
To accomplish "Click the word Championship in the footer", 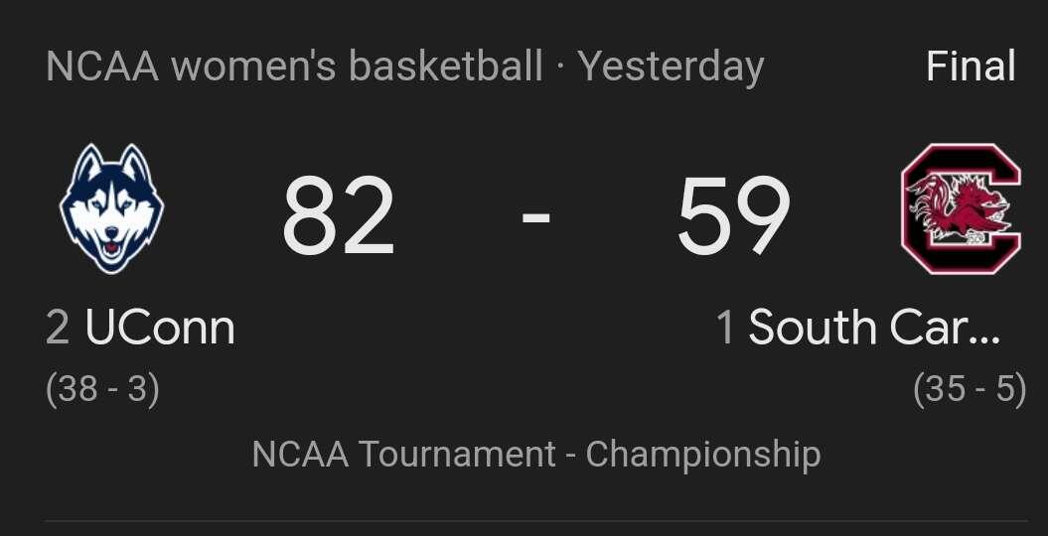I will click(x=703, y=456).
